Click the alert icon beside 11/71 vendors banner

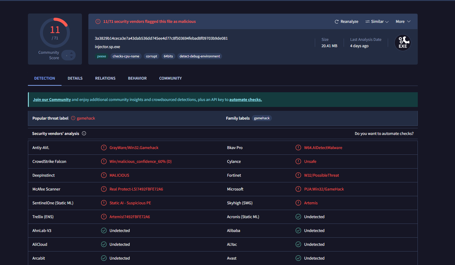click(x=98, y=22)
